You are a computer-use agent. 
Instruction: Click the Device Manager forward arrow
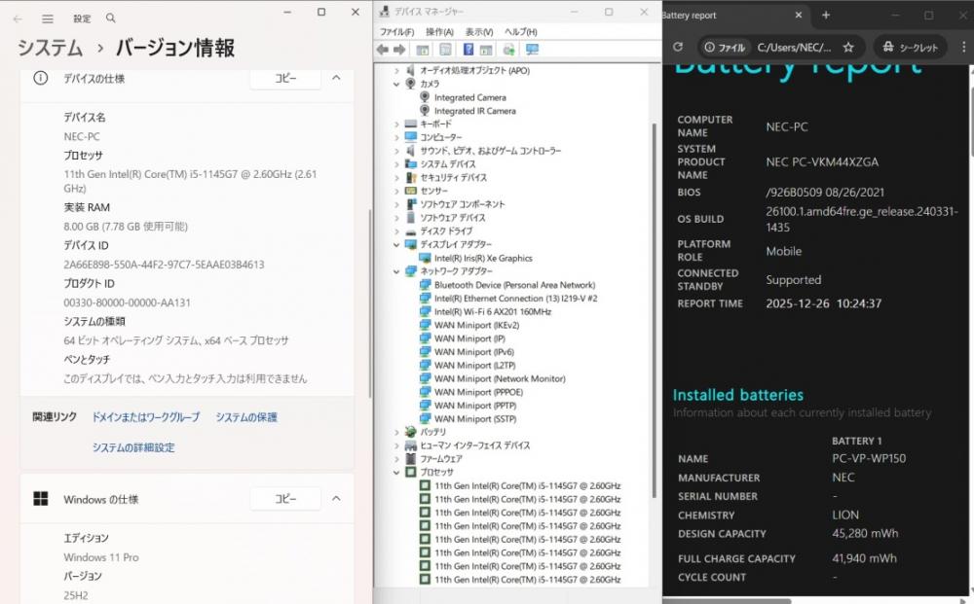tap(399, 50)
